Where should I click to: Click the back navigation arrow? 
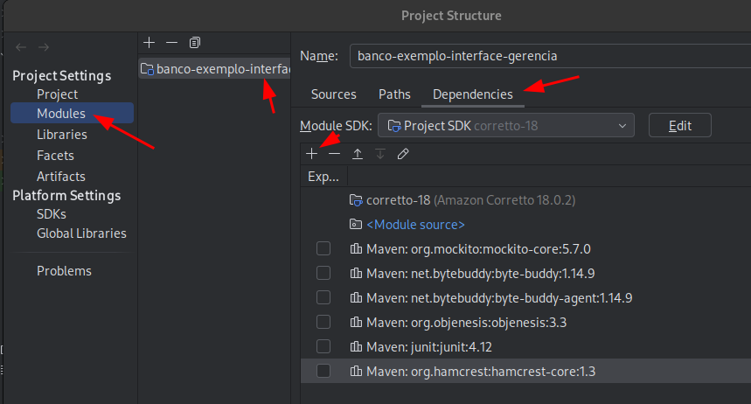coord(21,47)
